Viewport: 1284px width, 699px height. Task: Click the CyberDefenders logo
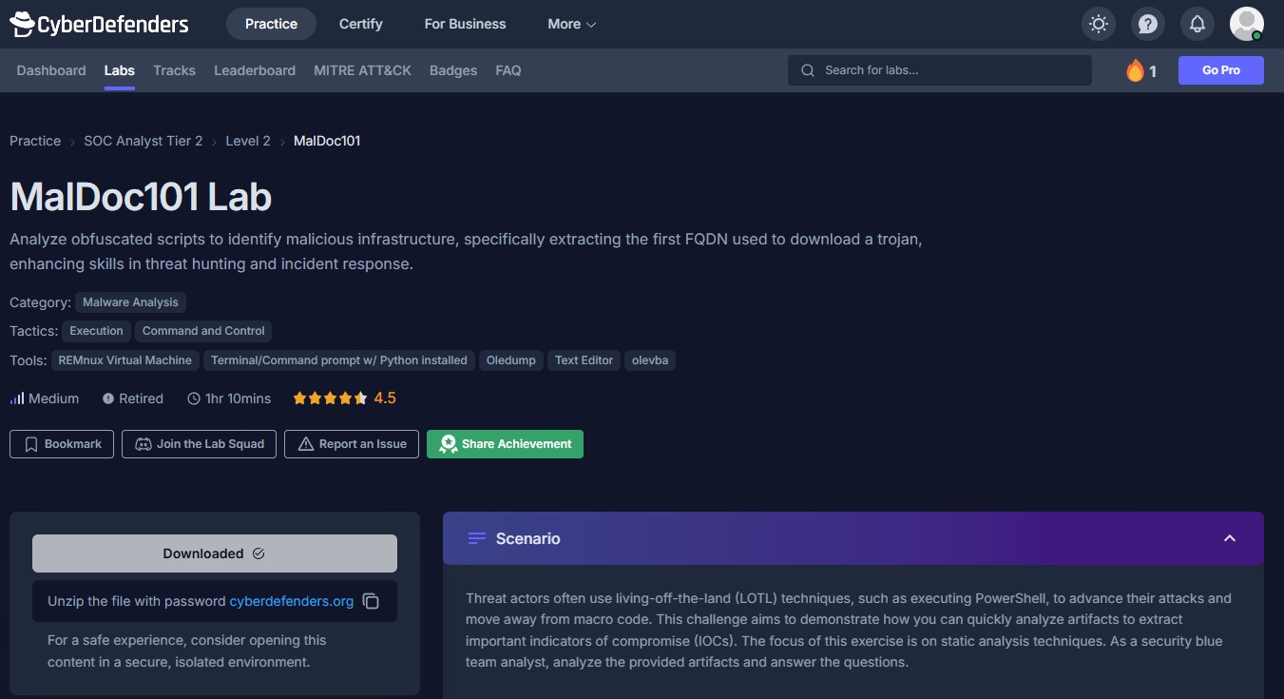99,24
